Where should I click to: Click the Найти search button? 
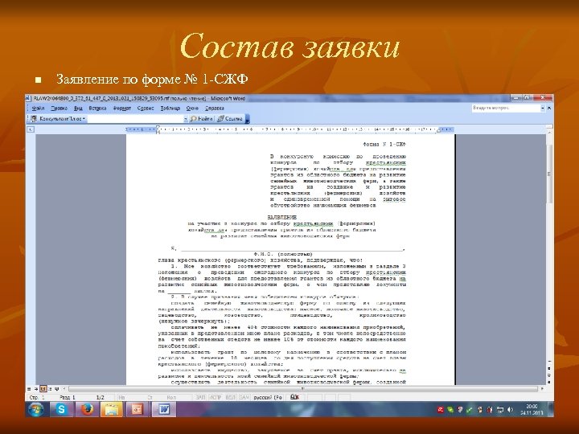(201, 119)
